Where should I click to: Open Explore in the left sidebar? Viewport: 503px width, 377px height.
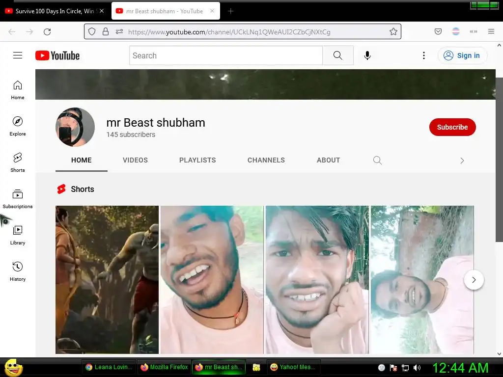(18, 126)
